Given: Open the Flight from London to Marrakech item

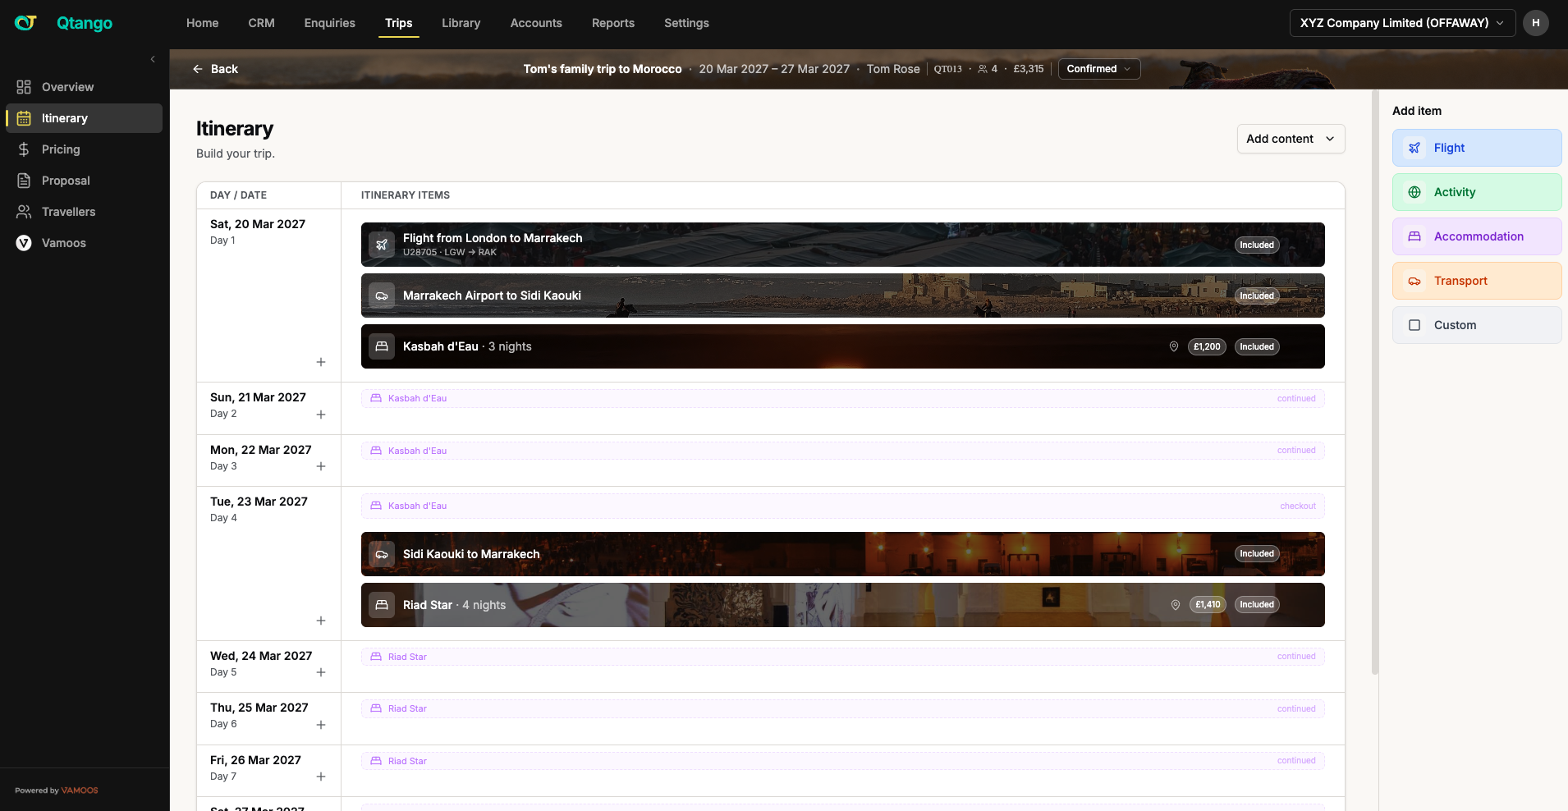Looking at the screenshot, I should coord(843,245).
